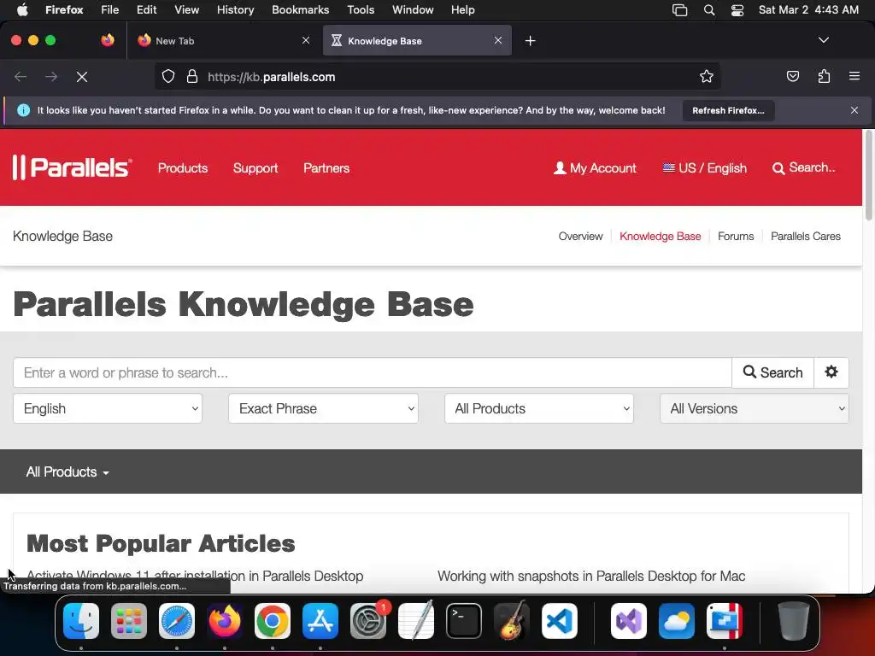Launch Google Chrome from the Dock
The width and height of the screenshot is (875, 656).
(x=273, y=621)
